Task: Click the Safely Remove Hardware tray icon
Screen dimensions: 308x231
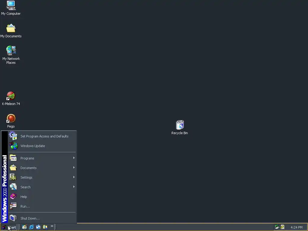Action: [277, 227]
